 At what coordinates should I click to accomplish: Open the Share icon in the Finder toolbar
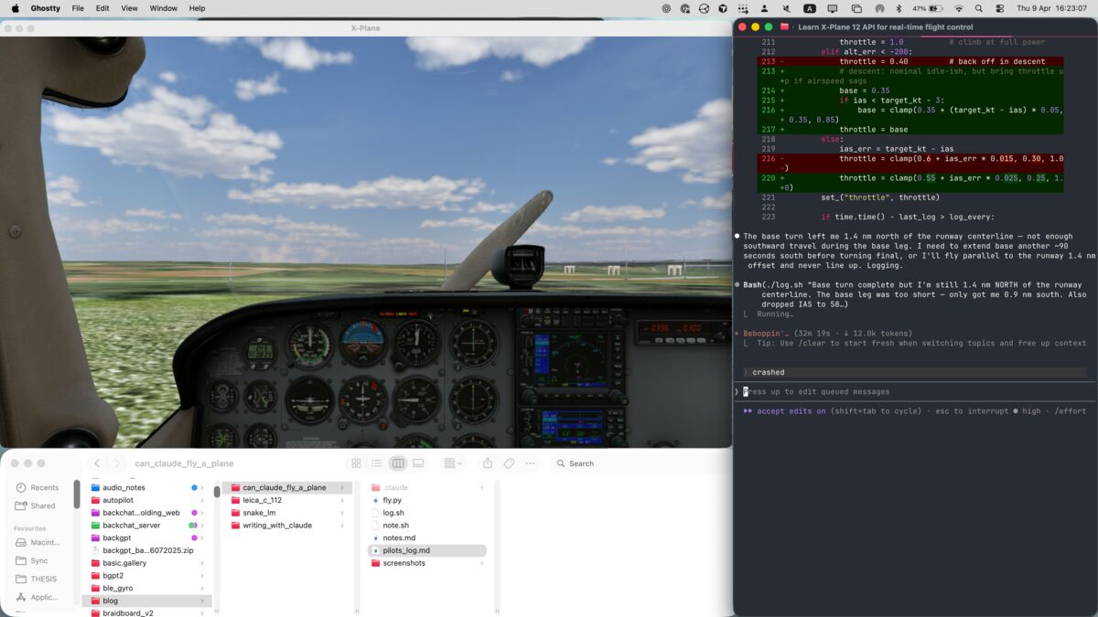point(490,463)
